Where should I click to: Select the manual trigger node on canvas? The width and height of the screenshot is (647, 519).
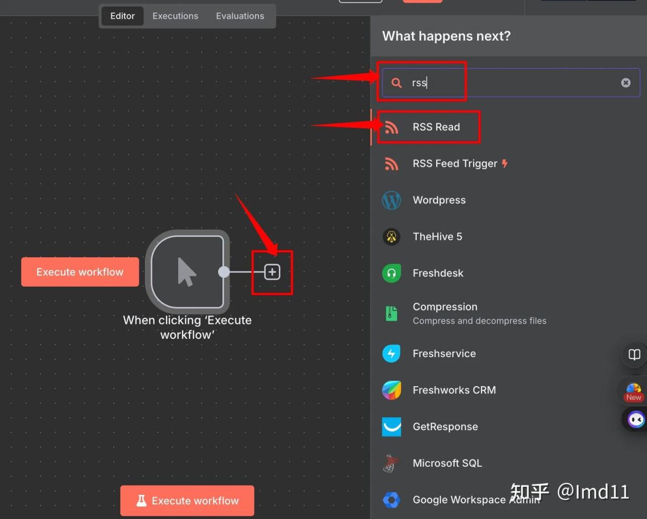point(188,272)
